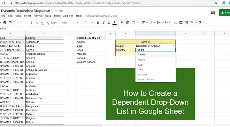Open the Tools menu
Viewport: 230px width, 127px height.
coord(57,16)
